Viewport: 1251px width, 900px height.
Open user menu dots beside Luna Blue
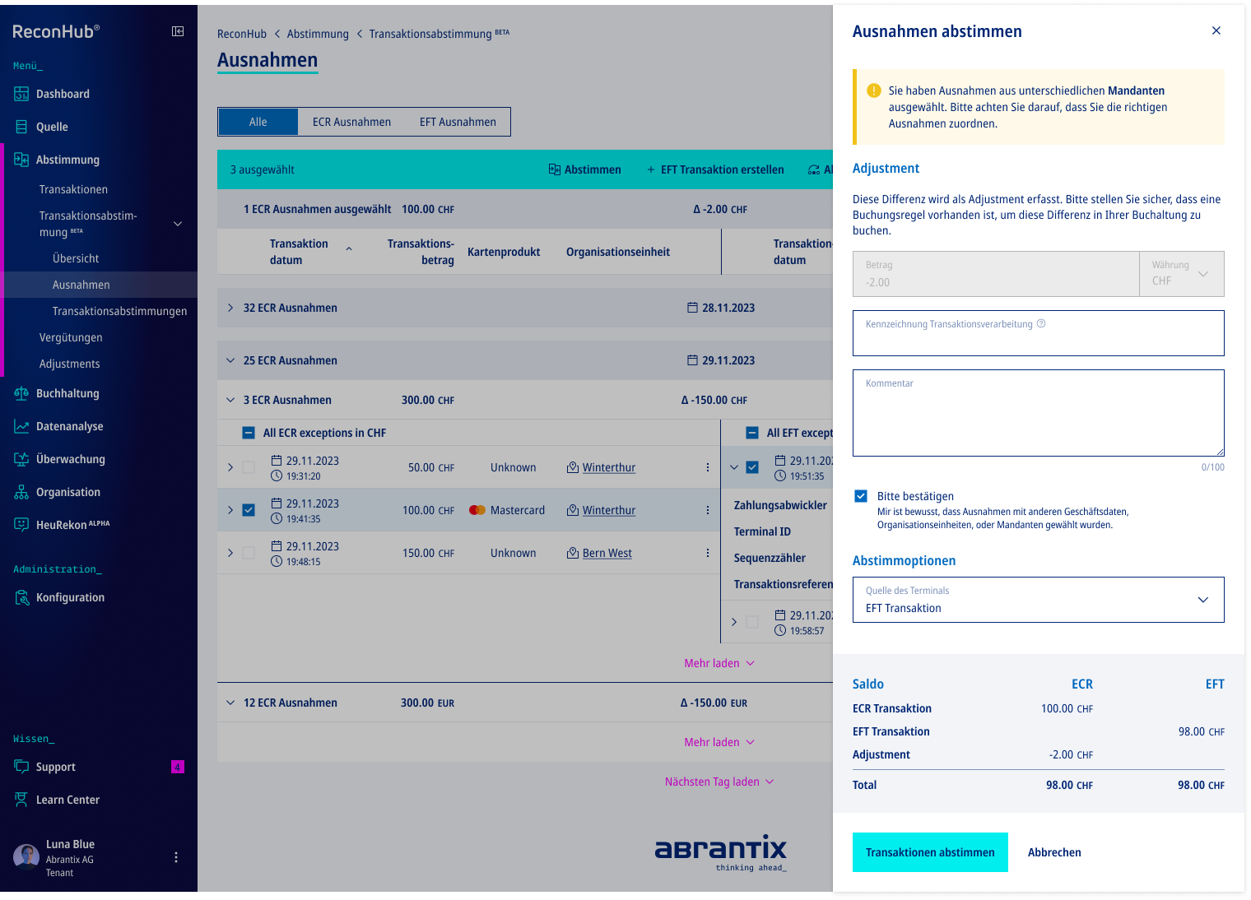click(176, 857)
